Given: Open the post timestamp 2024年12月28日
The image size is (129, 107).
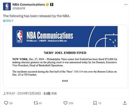Looking at the screenshot, I should 29,94.
